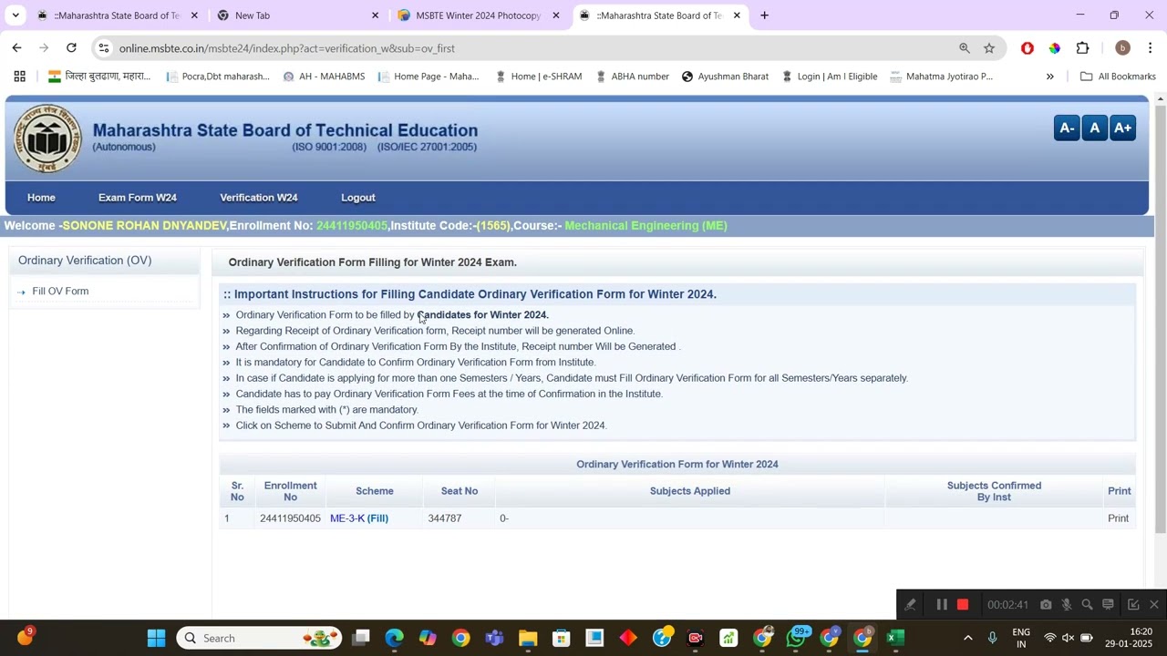
Task: Click the enrollment number 24411950405 cell
Action: (290, 518)
